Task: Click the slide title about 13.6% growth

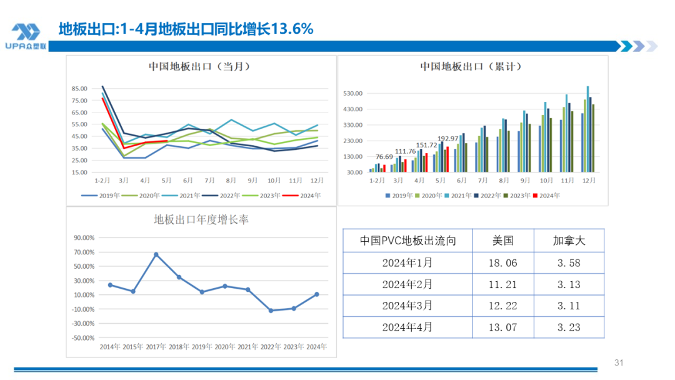Action: [184, 28]
